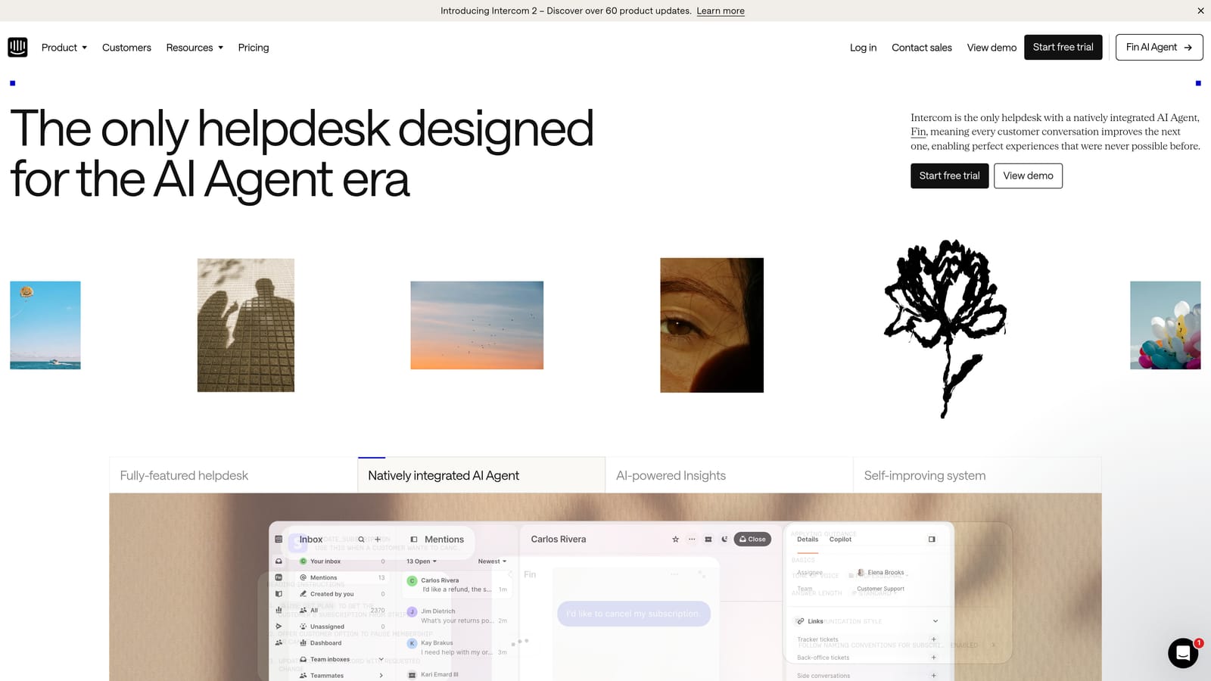Open the three-dots menu in conversation header
Image resolution: width=1211 pixels, height=681 pixels.
[692, 540]
